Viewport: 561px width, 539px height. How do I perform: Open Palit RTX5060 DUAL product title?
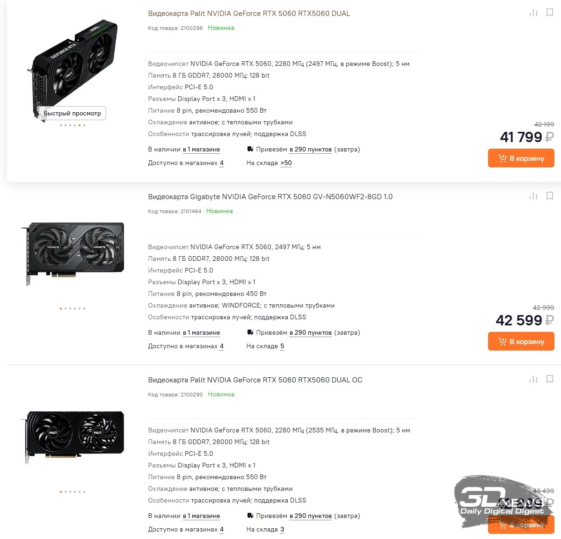[x=249, y=14]
